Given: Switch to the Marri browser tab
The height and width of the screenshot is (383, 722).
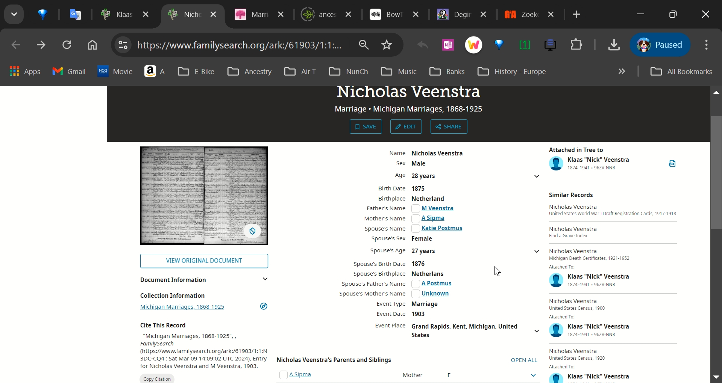Looking at the screenshot, I should [259, 15].
